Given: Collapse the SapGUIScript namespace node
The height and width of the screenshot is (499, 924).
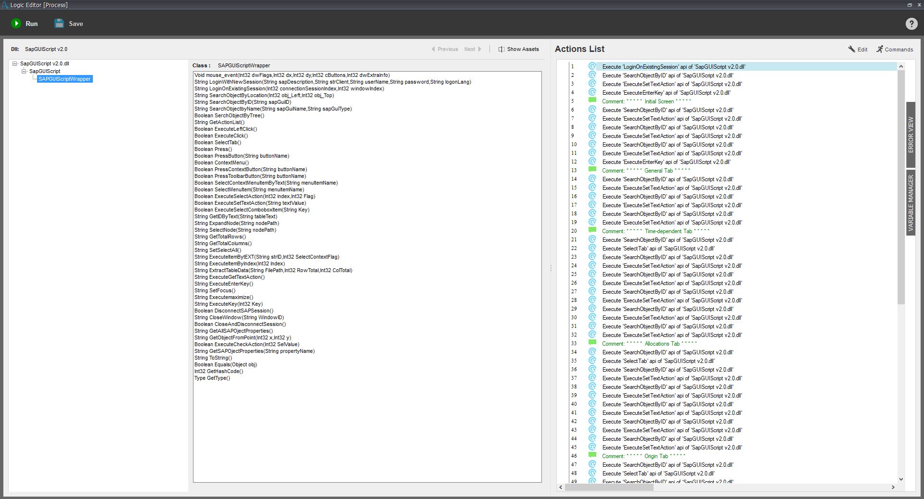Looking at the screenshot, I should (24, 71).
